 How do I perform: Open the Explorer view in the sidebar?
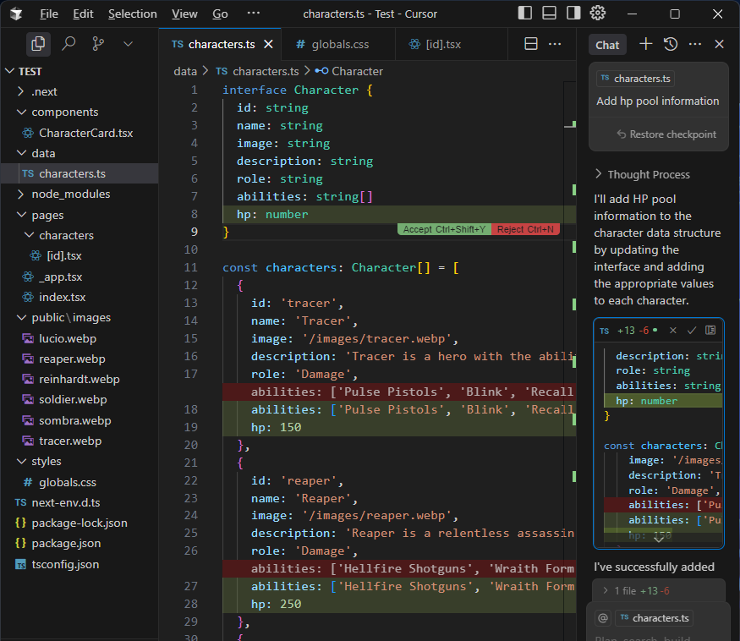point(38,44)
